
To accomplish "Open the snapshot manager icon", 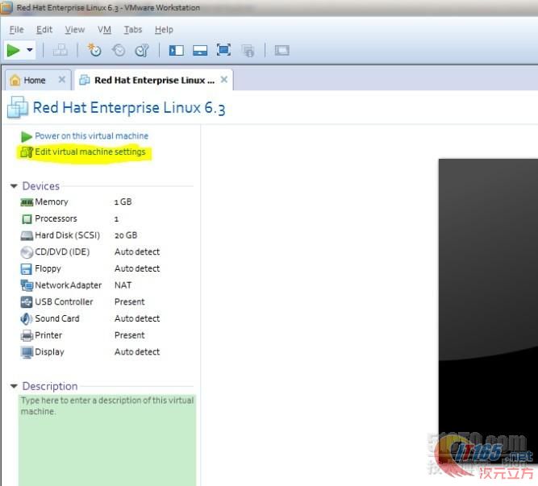I will coord(142,51).
